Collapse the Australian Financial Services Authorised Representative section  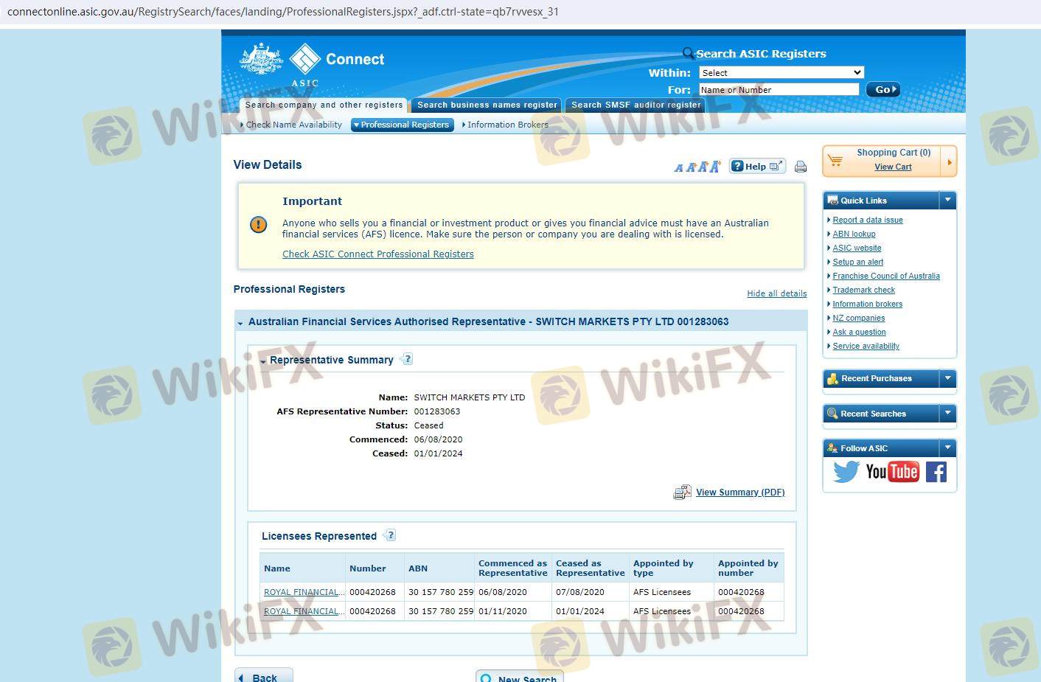[240, 323]
